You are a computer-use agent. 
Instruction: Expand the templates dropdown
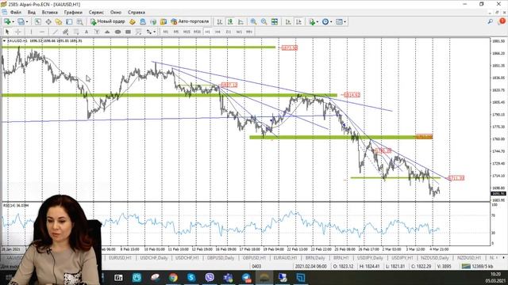345,21
